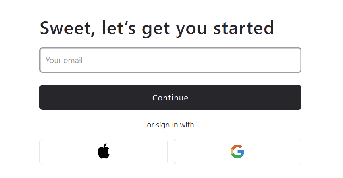The height and width of the screenshot is (178, 343).
Task: Focus the Your email input field
Action: 170,60
